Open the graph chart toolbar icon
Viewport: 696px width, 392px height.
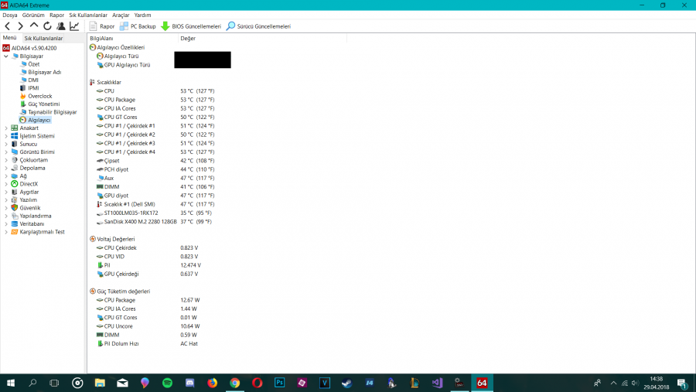[74, 26]
